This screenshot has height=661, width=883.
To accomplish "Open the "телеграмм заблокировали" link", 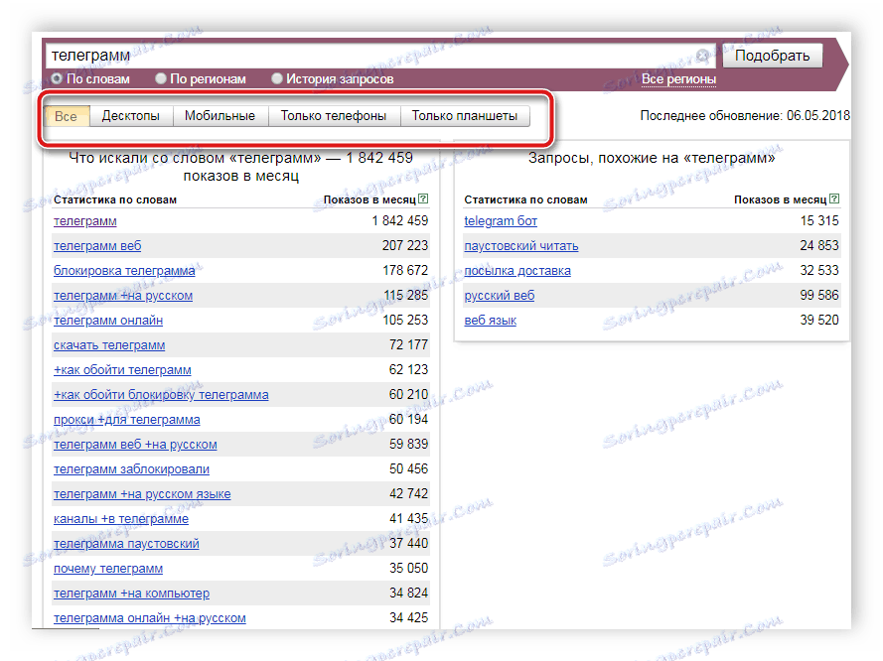I will [x=131, y=469].
